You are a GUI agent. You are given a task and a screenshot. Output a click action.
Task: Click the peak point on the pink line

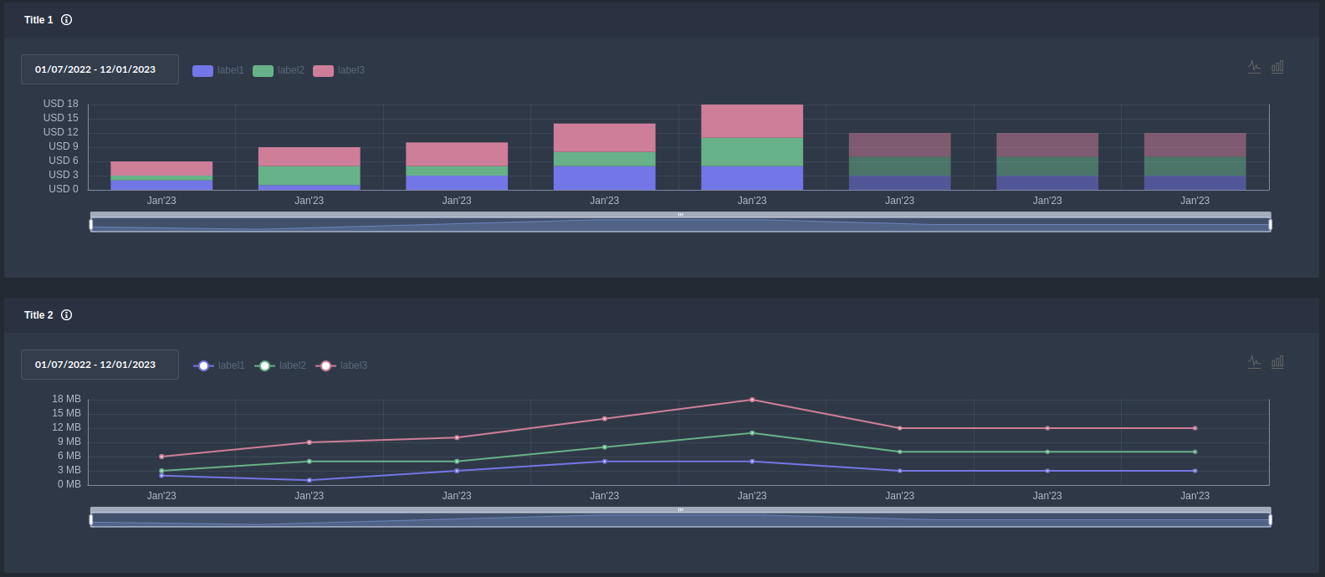(752, 400)
